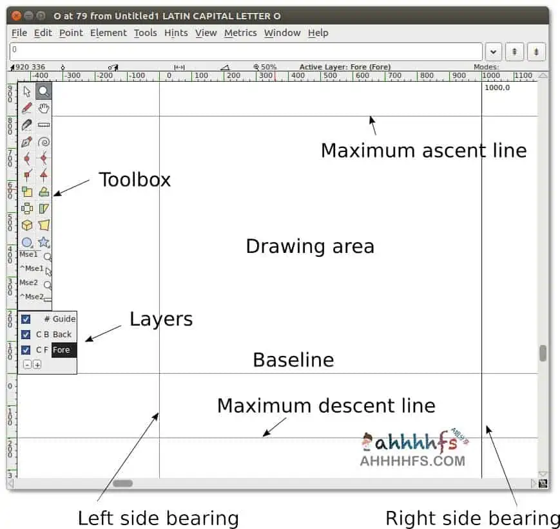The height and width of the screenshot is (529, 560).
Task: Select the knife cutting tool
Action: click(27, 125)
